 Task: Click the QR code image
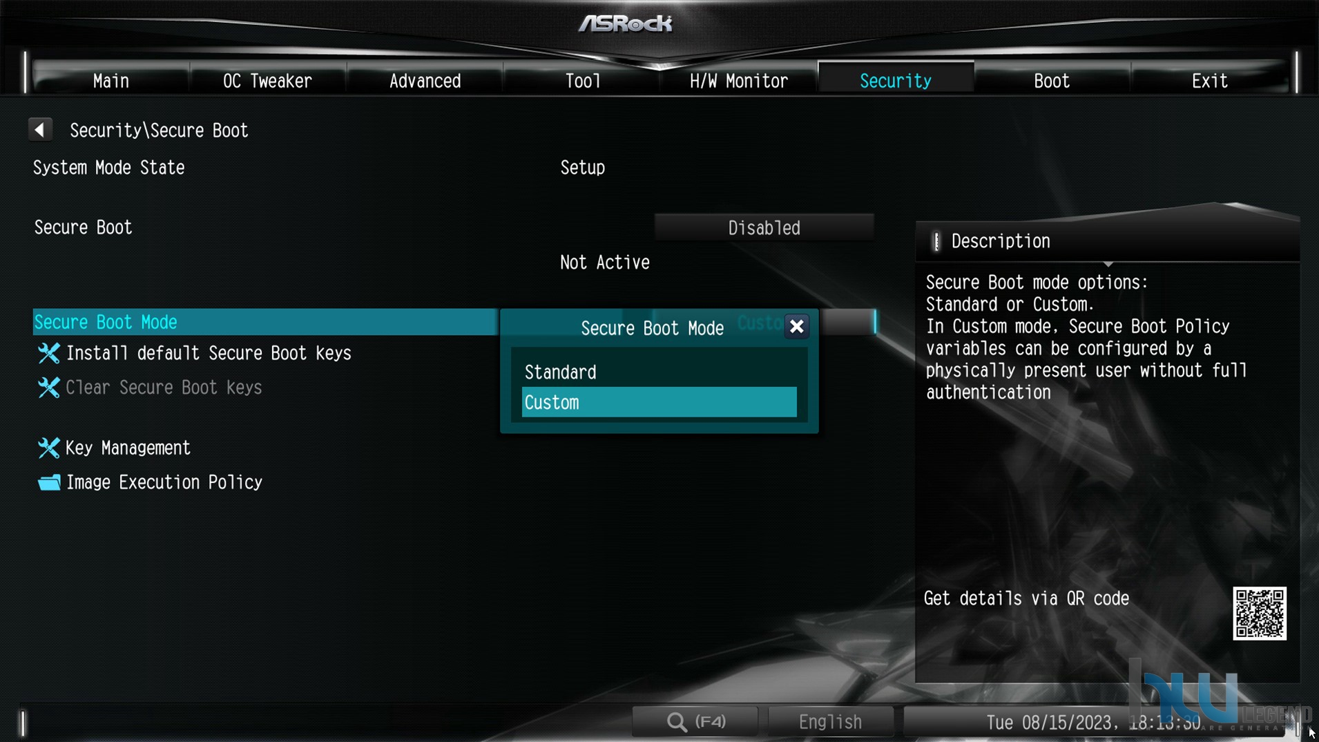[1260, 613]
